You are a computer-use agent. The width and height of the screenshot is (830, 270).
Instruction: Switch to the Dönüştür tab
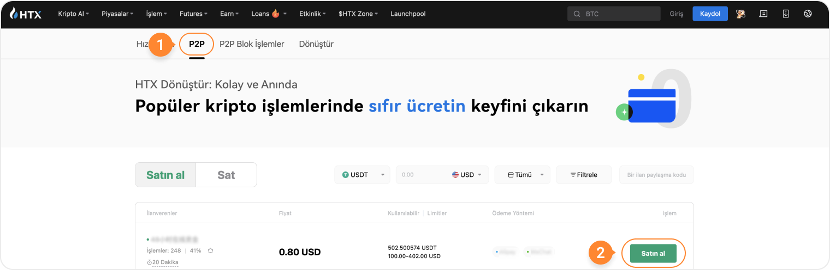(316, 44)
